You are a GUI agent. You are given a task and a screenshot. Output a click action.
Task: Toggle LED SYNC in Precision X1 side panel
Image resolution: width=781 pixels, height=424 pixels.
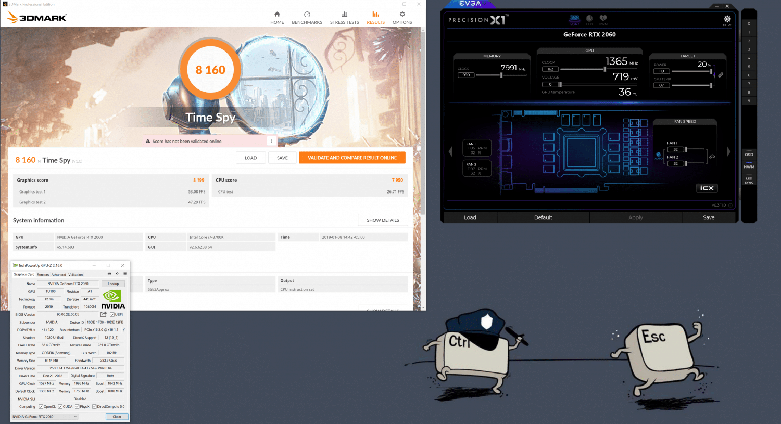(x=749, y=181)
